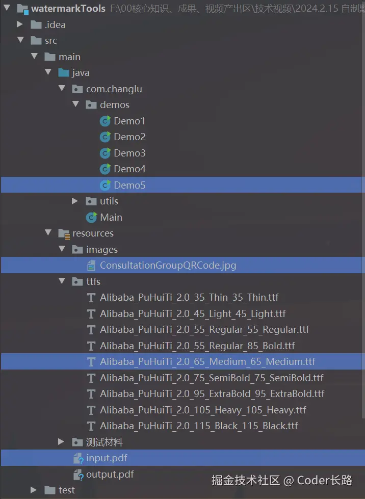Image resolution: width=365 pixels, height=499 pixels.
Task: Click the resources folder icon
Action: point(64,233)
